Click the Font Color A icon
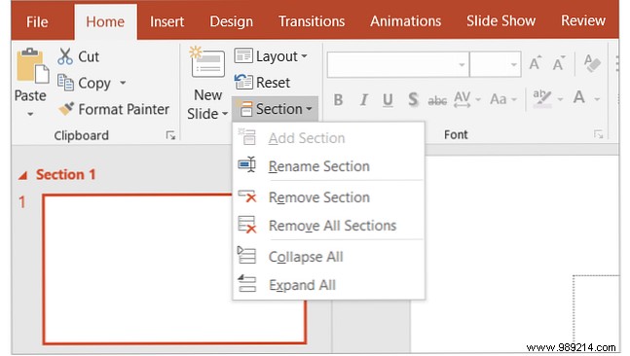Image resolution: width=630 pixels, height=356 pixels. (579, 97)
